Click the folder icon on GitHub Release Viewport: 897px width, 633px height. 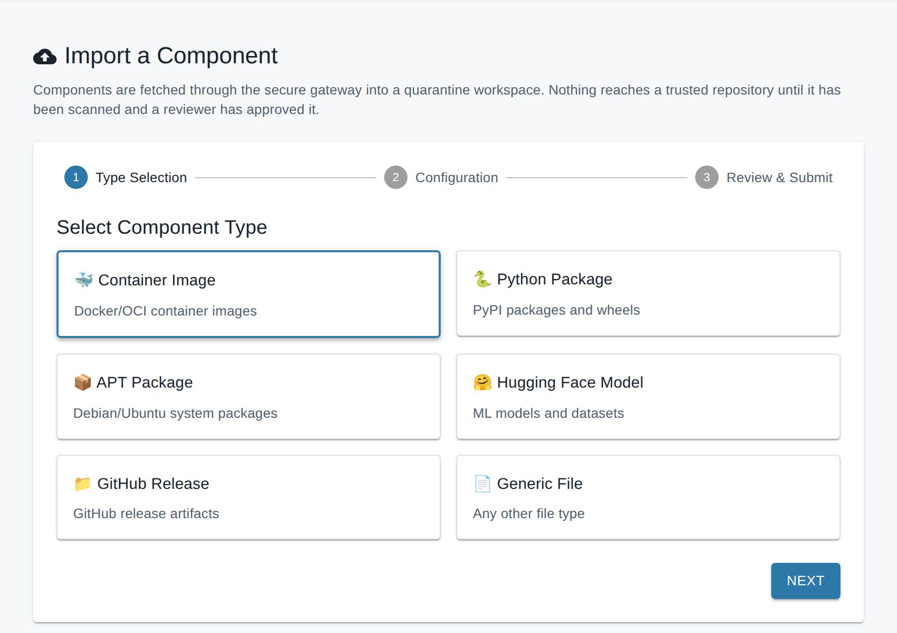click(x=82, y=483)
